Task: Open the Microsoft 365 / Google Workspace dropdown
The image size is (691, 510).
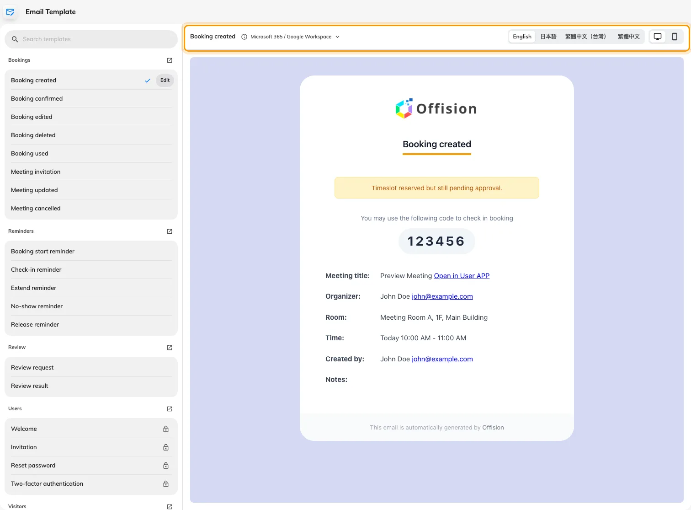Action: (295, 37)
